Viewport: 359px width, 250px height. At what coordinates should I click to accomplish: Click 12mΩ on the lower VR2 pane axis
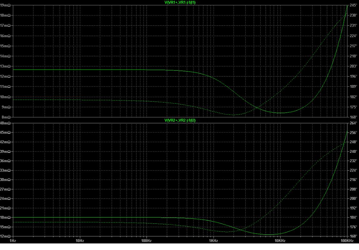[x=5, y=236]
